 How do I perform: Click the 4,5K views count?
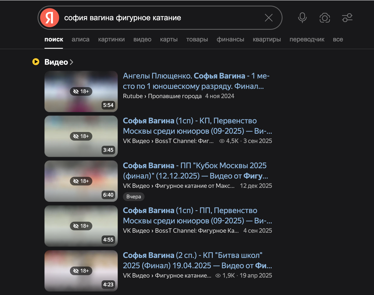[x=229, y=141]
